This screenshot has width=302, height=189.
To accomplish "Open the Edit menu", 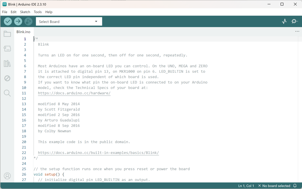I will coord(13,12).
